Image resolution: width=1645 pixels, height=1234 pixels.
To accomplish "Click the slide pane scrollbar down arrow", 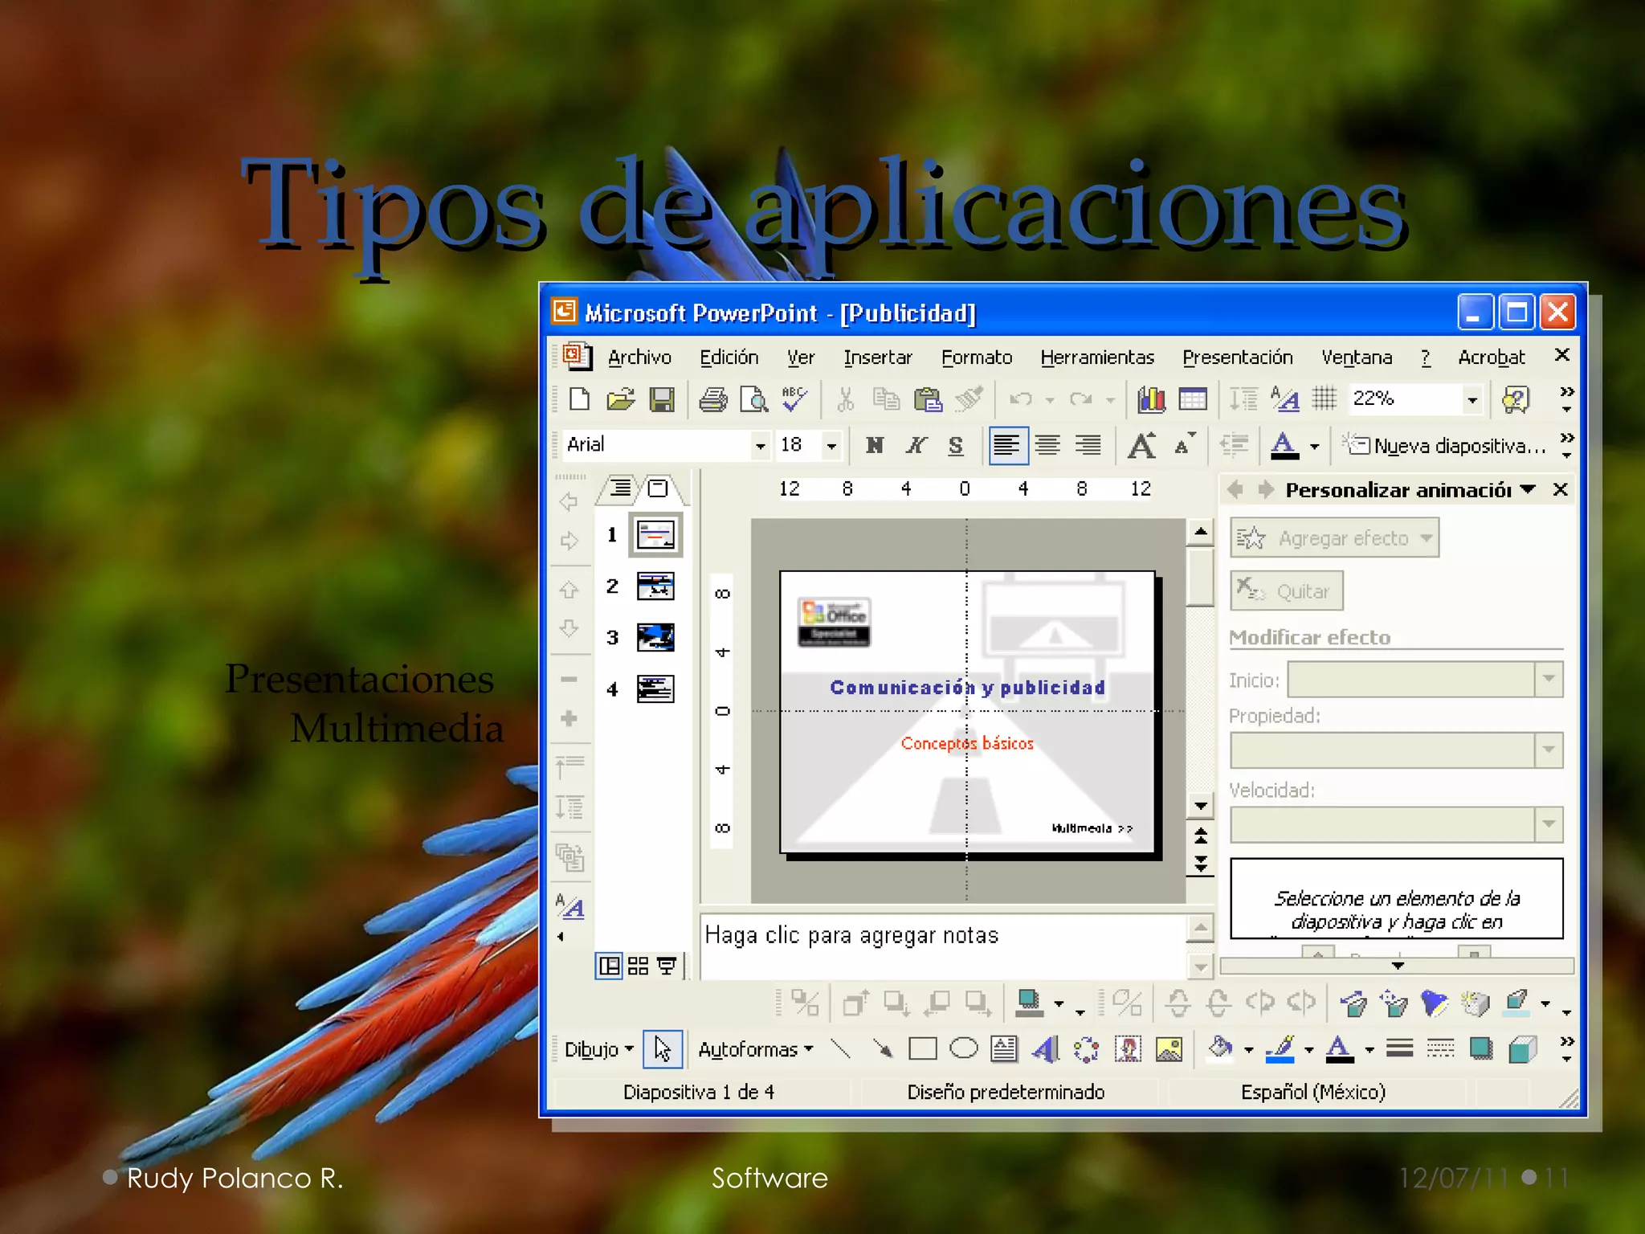I will (1201, 806).
